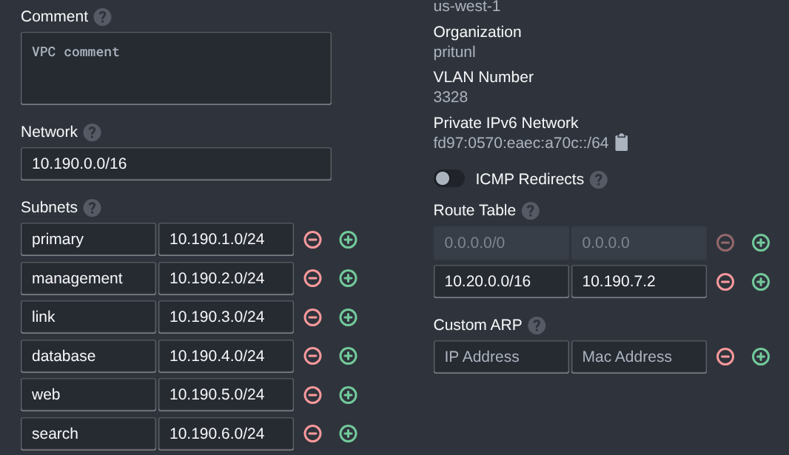Image resolution: width=789 pixels, height=455 pixels.
Task: Edit the 10.190.0.0/16 Network field
Action: (175, 164)
